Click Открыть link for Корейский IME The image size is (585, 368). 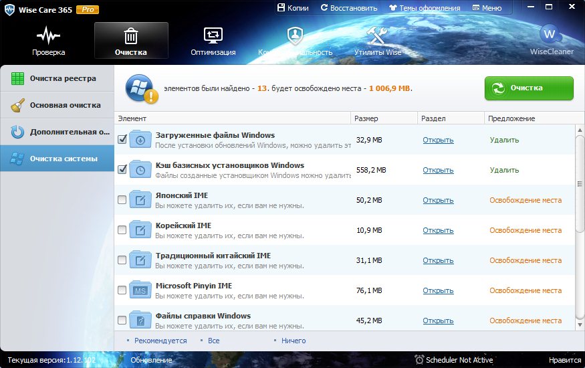tap(438, 230)
